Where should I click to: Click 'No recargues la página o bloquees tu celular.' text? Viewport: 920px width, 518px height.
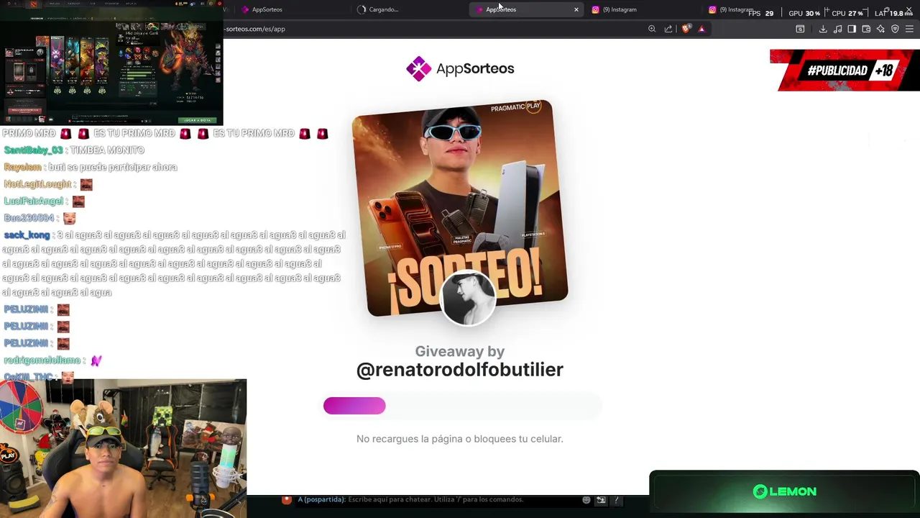[460, 439]
